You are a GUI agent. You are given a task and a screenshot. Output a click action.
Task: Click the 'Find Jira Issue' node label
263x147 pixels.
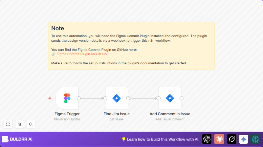click(x=117, y=114)
